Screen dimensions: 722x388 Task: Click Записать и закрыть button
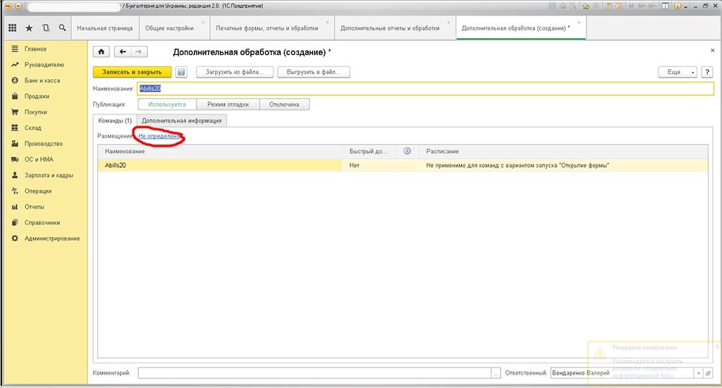tap(132, 72)
